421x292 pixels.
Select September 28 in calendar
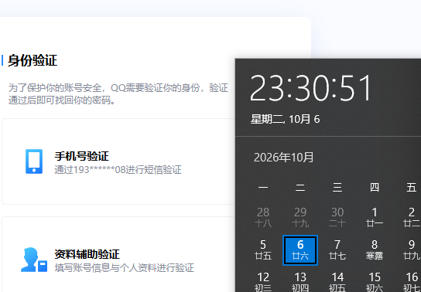pos(263,217)
